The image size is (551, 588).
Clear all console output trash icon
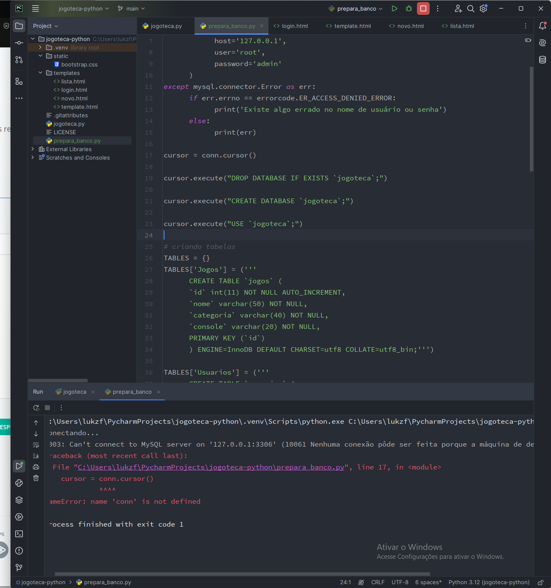[x=36, y=478]
